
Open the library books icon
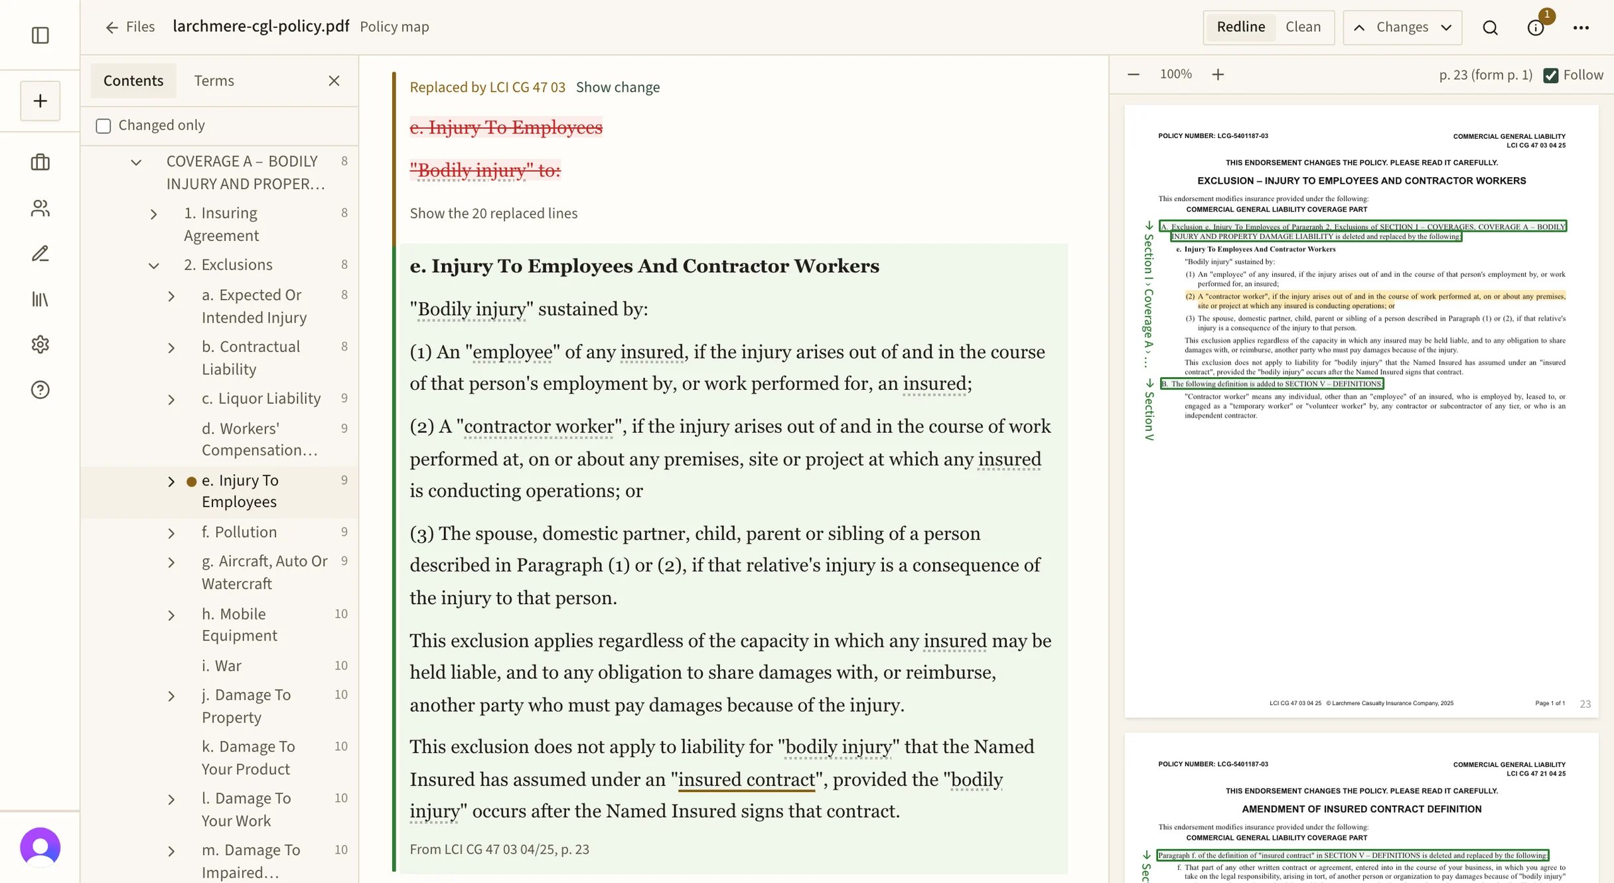pos(40,299)
